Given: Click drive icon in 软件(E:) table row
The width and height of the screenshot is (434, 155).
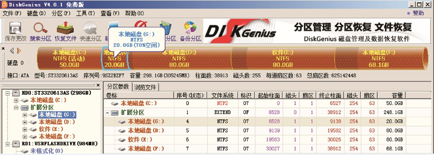Looking at the screenshot, I should coord(122,139).
